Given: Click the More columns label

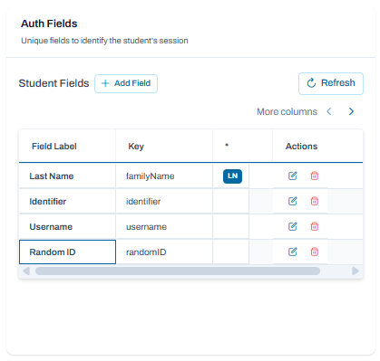Looking at the screenshot, I should coord(287,112).
